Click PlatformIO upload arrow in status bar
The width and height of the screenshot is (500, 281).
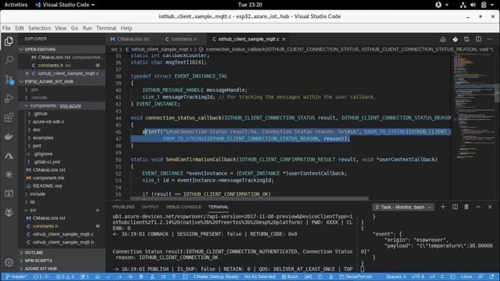tap(120, 276)
